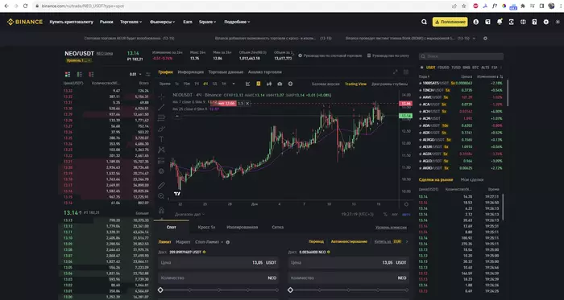
Task: Open the Стоп-Лимит order type dropdown
Action: pyautogui.click(x=209, y=242)
